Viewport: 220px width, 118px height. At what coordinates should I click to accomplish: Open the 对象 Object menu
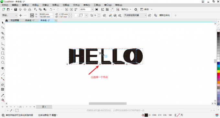pos(46,5)
